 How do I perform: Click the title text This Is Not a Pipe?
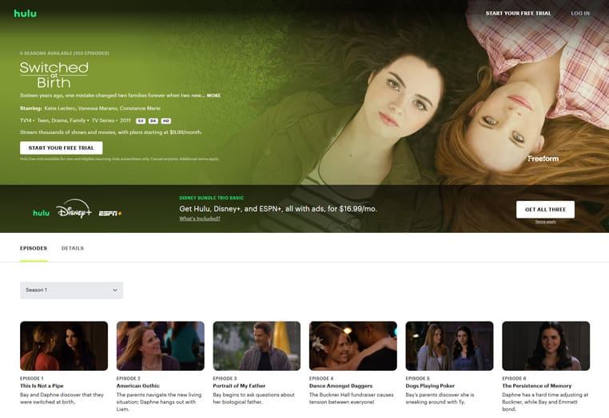pyautogui.click(x=42, y=386)
